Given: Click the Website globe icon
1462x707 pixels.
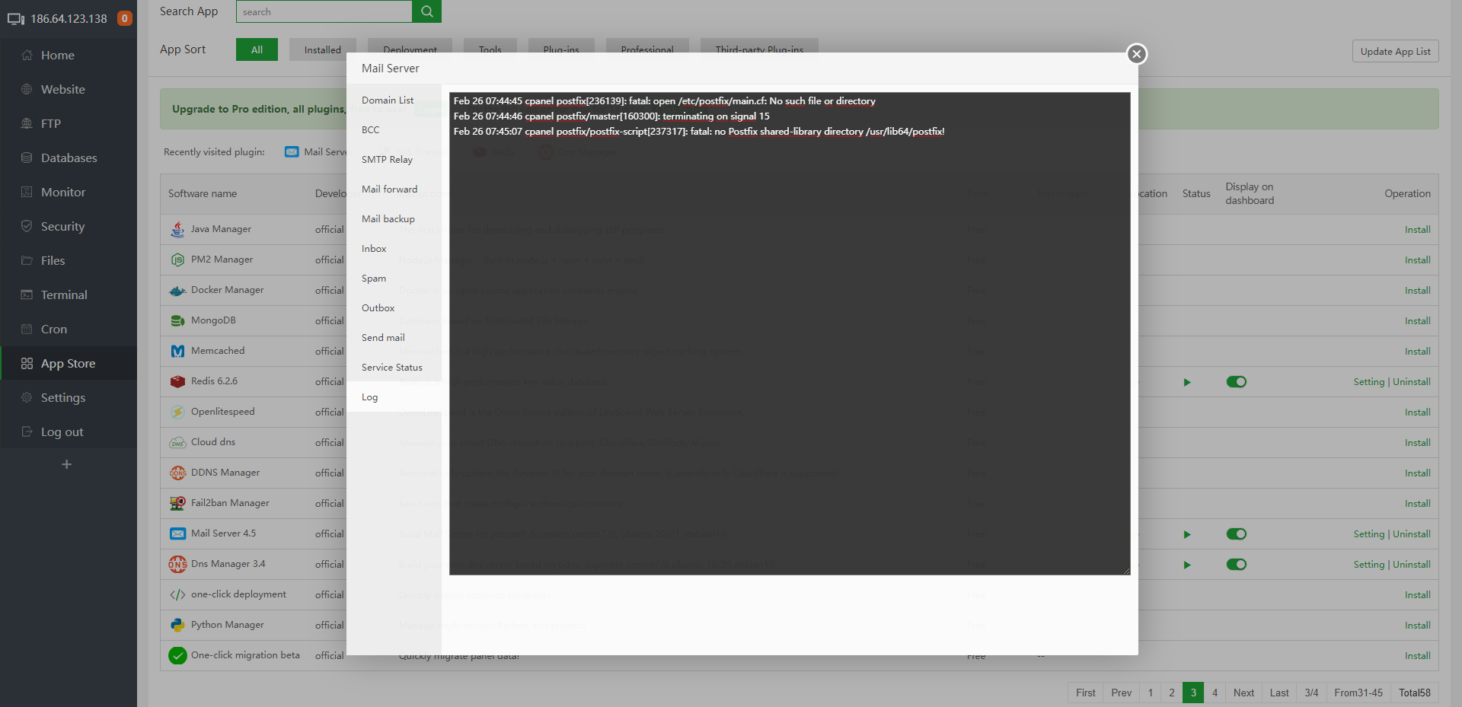Looking at the screenshot, I should (x=27, y=89).
